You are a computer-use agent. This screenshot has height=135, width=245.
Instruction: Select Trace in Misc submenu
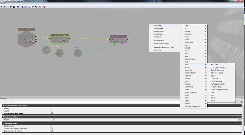coord(221,101)
